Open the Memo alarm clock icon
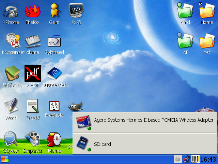Viewport: 218px width, 164px height. [54, 139]
